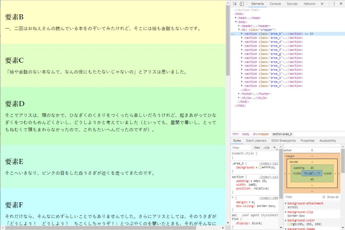The width and height of the screenshot is (345, 230).
Task: Expand the head node
Action: pyautogui.click(x=236, y=18)
